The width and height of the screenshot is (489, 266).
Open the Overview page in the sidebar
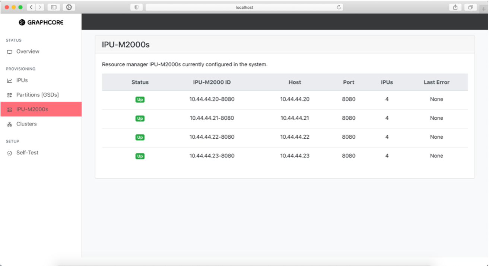tap(41, 52)
